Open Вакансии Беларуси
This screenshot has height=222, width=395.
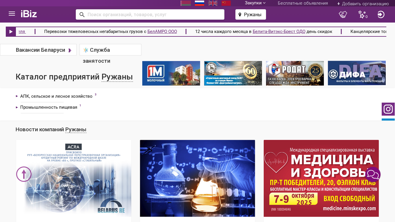[x=38, y=50]
